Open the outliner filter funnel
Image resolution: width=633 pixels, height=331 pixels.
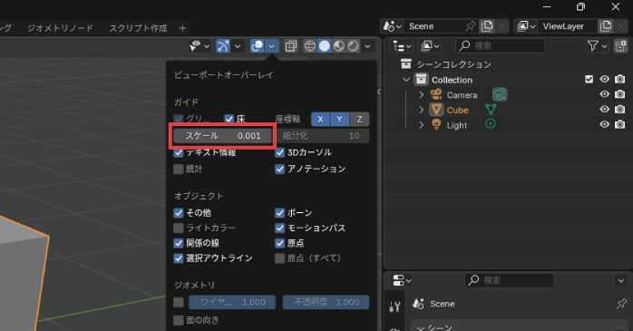pyautogui.click(x=597, y=46)
